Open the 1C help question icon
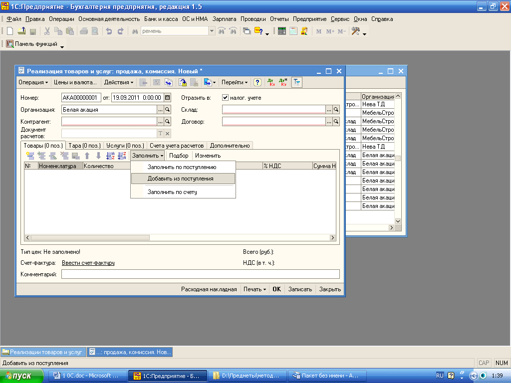 [x=258, y=31]
